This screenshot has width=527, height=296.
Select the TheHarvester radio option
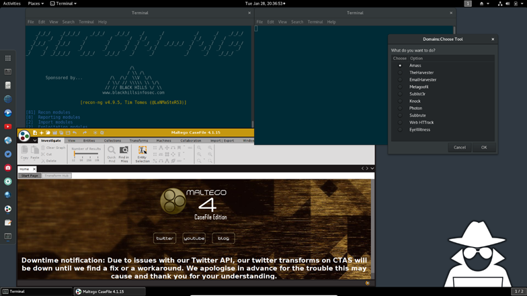[x=400, y=72]
